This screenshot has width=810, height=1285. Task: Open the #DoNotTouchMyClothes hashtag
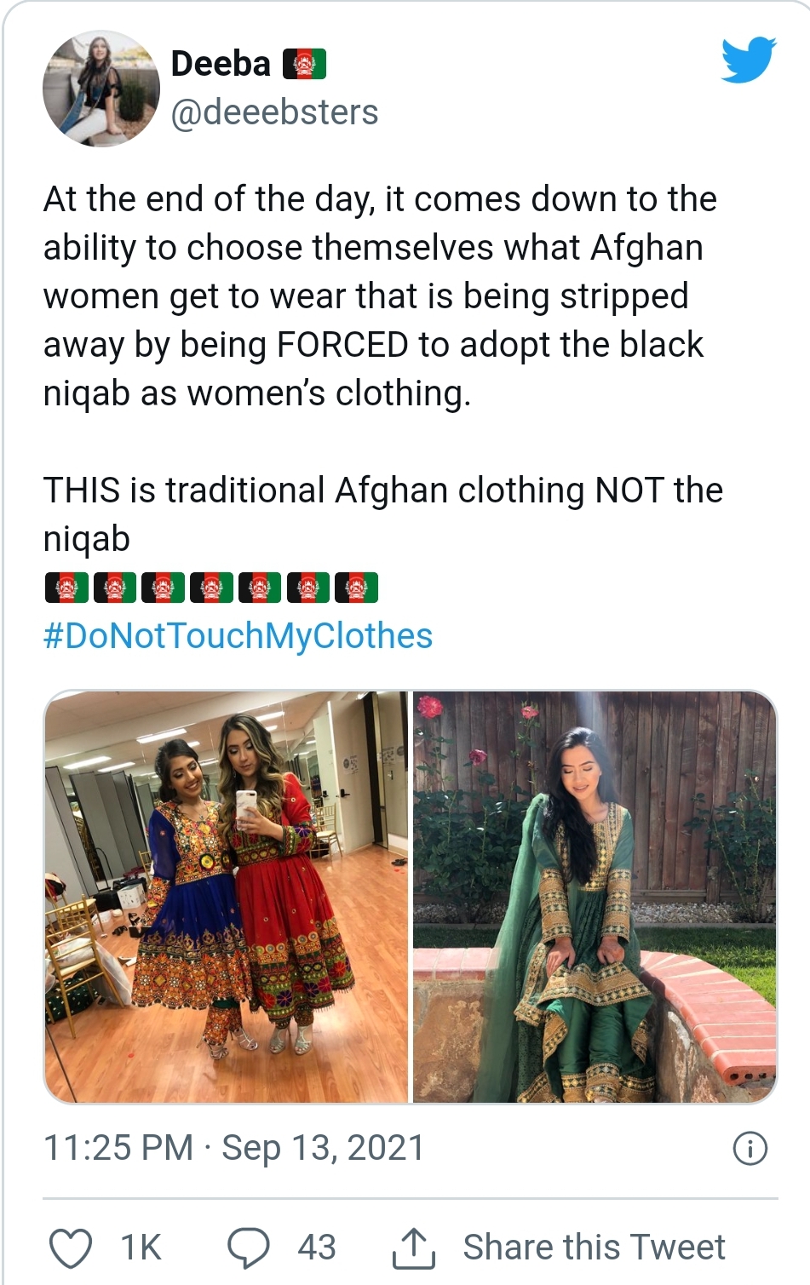[238, 636]
